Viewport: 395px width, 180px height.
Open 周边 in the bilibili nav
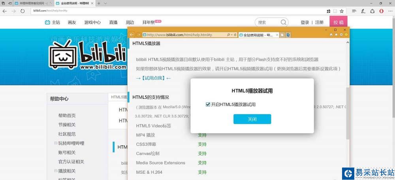tap(130, 22)
